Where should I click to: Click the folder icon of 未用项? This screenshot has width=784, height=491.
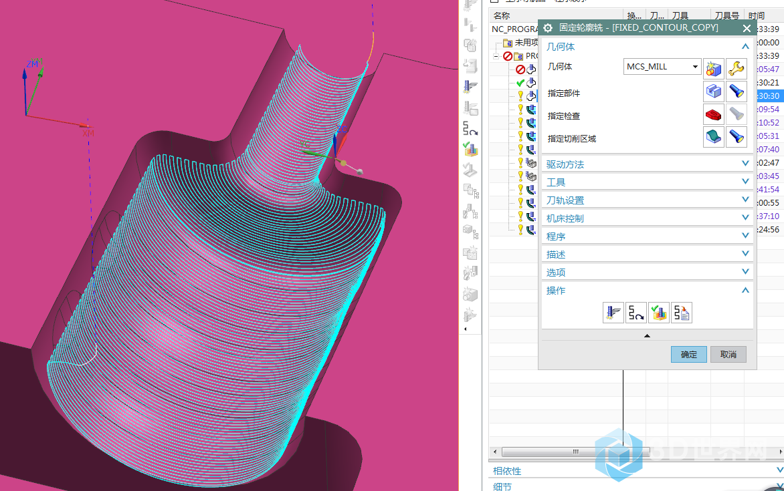click(508, 43)
